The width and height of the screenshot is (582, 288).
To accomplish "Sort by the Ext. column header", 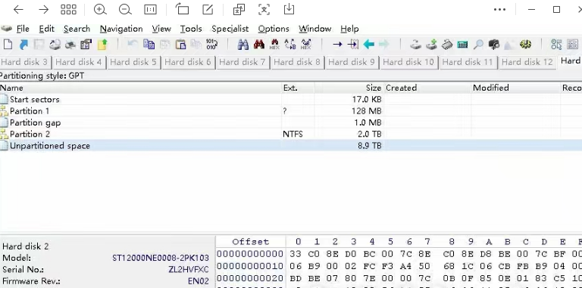I will click(x=298, y=88).
